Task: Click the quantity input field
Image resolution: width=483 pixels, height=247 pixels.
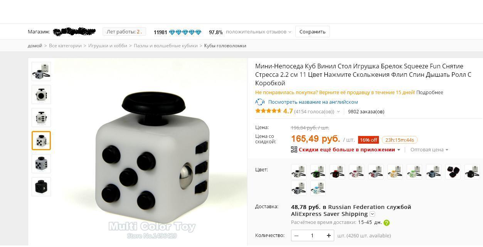Action: (x=312, y=235)
